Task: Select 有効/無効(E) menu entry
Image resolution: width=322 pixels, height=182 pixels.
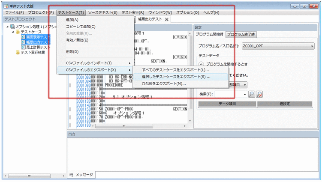Action: click(95, 40)
